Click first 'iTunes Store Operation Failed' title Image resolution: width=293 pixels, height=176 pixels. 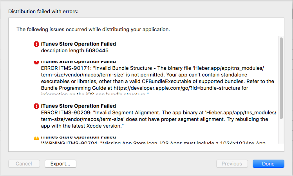pos(78,44)
